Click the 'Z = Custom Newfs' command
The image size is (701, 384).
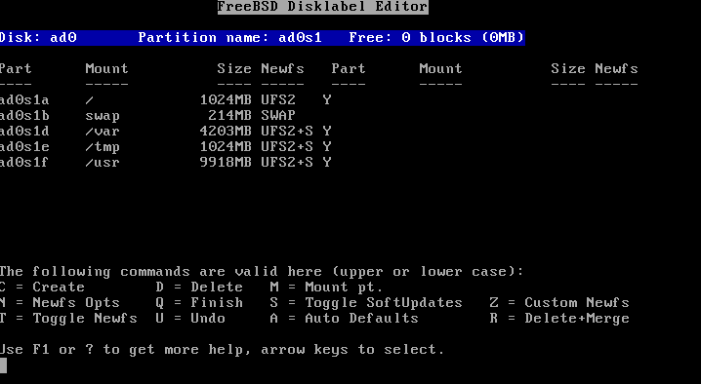(x=559, y=303)
